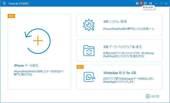Click the description under iPhone データ復元
170x103 pixels.
point(39,73)
